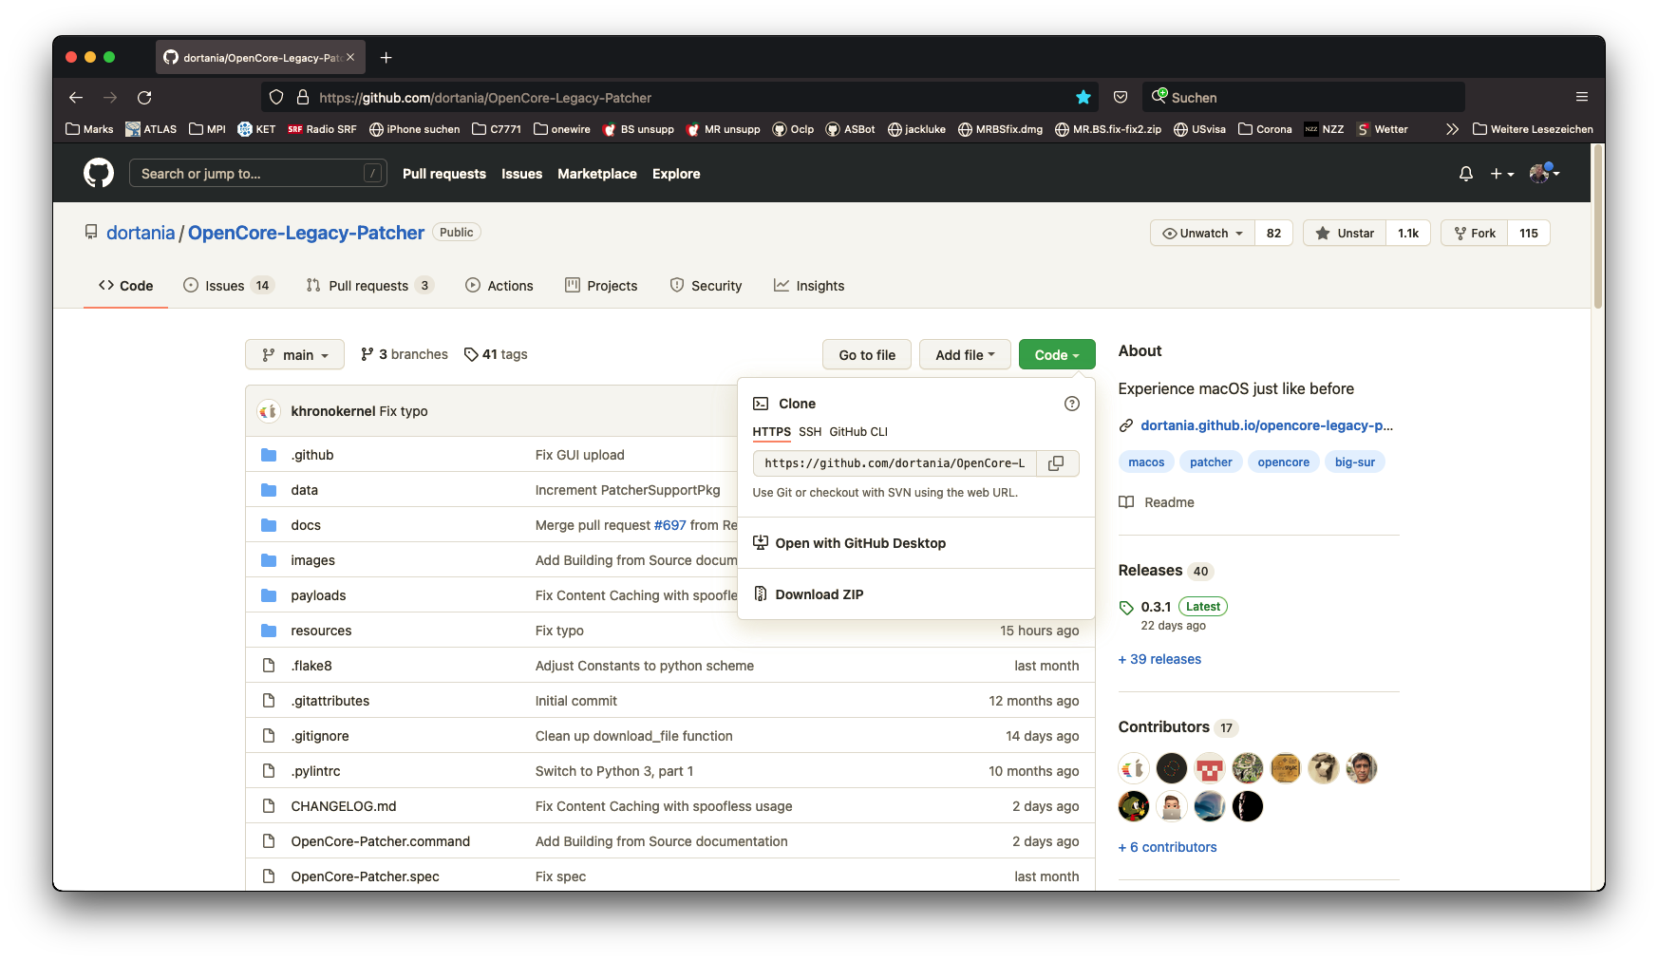The width and height of the screenshot is (1658, 961).
Task: Click the browser address bar URL
Action: pos(485,98)
